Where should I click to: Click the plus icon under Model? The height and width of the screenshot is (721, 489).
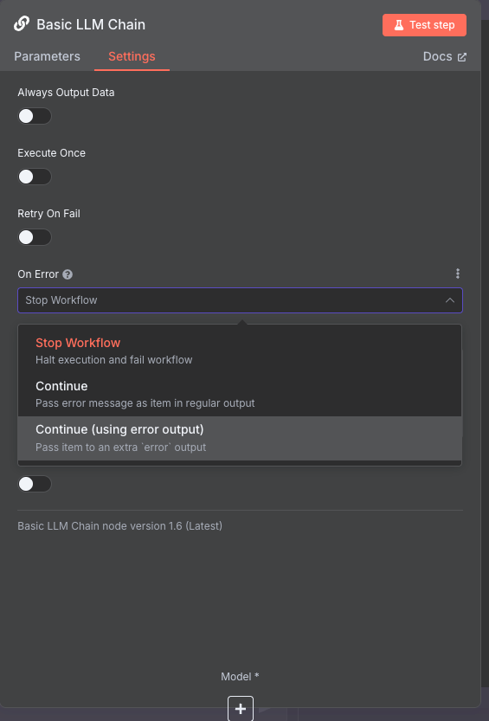(241, 709)
